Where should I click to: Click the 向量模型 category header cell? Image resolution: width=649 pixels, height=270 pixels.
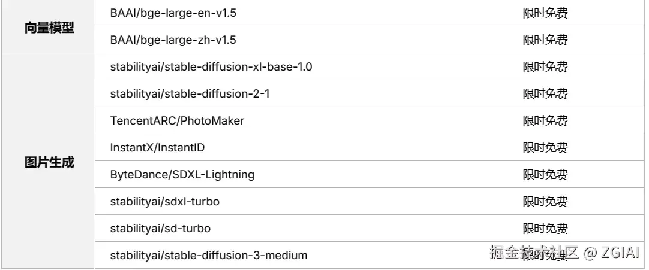(x=49, y=28)
